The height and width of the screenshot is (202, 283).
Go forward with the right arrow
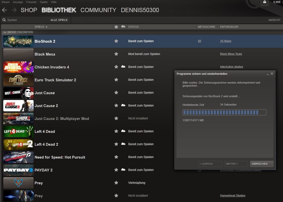click(x=14, y=10)
